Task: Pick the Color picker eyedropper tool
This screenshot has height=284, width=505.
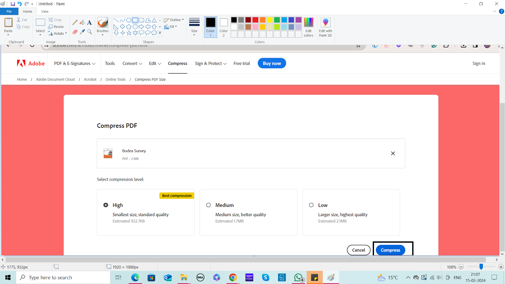Action: click(82, 32)
